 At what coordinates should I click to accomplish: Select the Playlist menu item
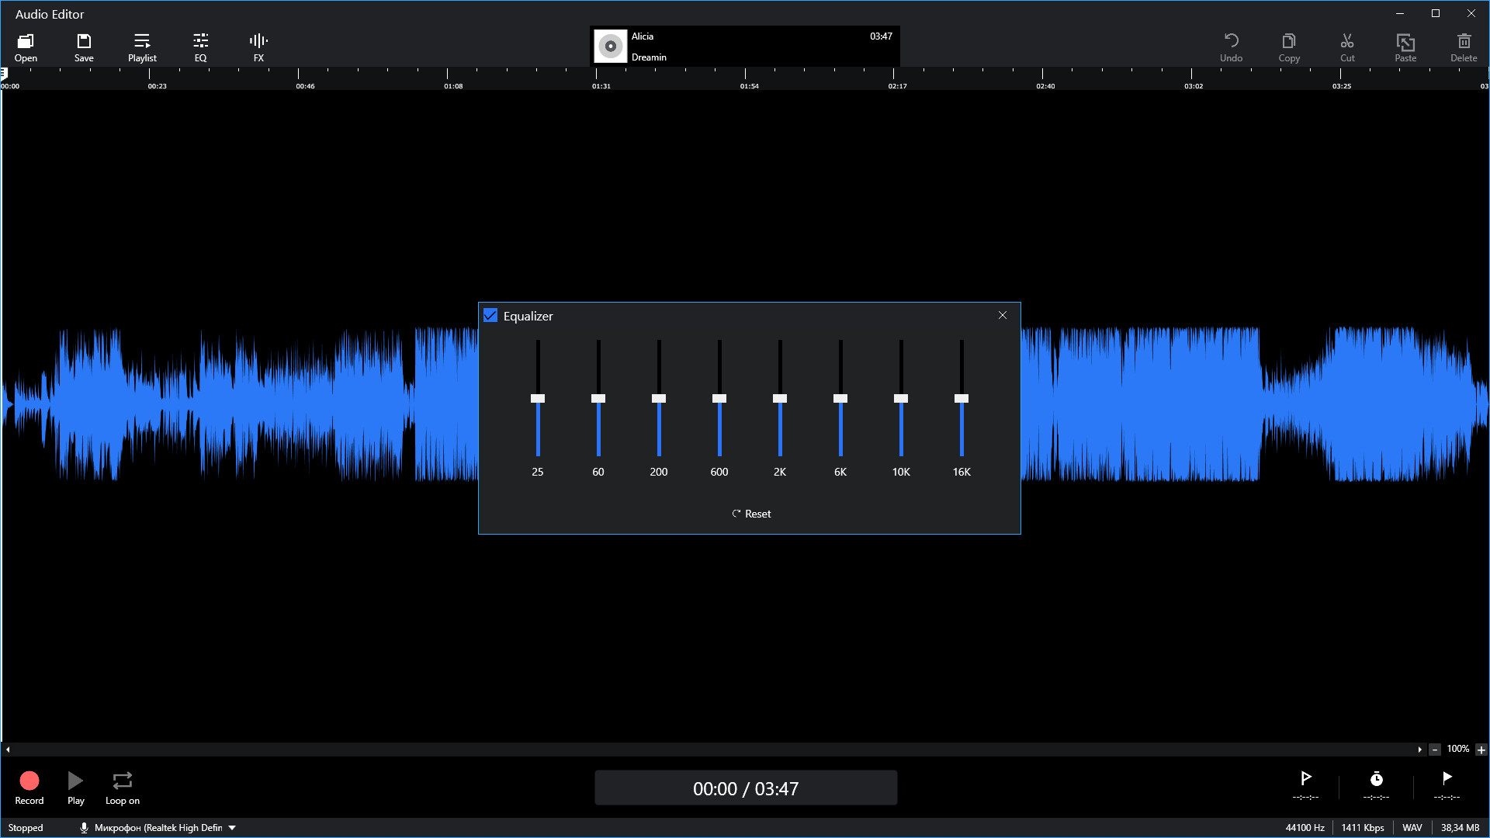[x=142, y=46]
